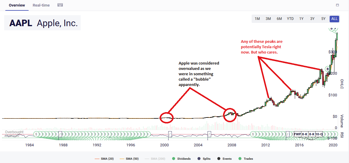Open the Overview tab
This screenshot has height=163, width=349.
click(17, 5)
